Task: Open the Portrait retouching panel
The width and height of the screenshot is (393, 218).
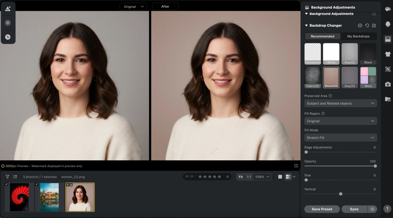Action: point(388,24)
